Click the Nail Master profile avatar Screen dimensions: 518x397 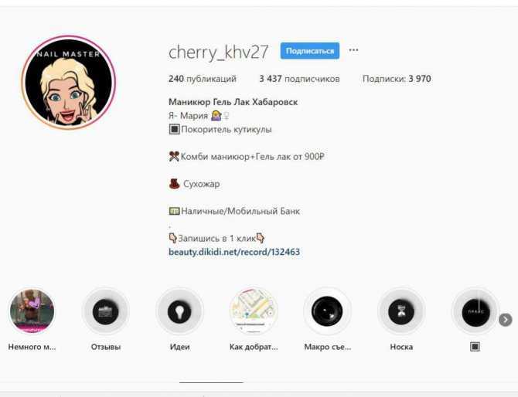(x=69, y=82)
